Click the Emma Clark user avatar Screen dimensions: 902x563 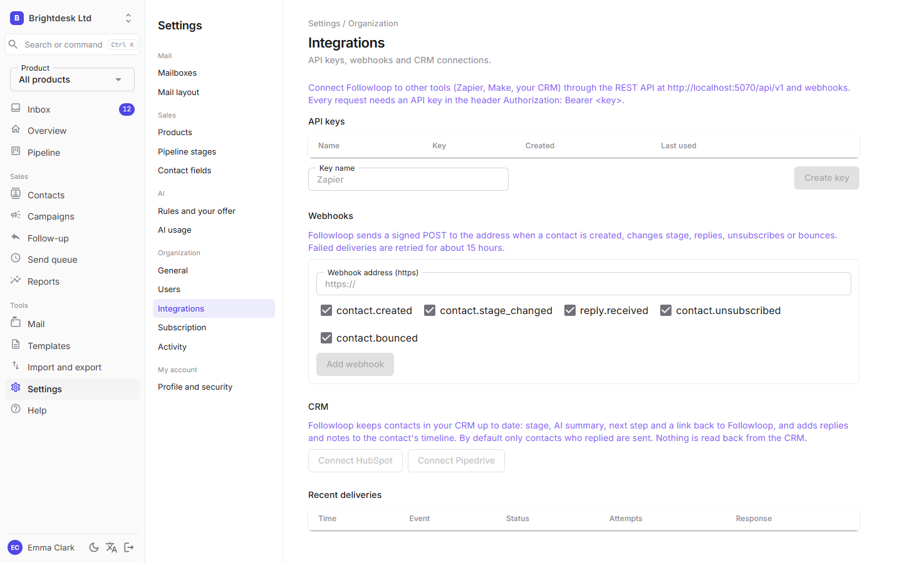(x=15, y=547)
